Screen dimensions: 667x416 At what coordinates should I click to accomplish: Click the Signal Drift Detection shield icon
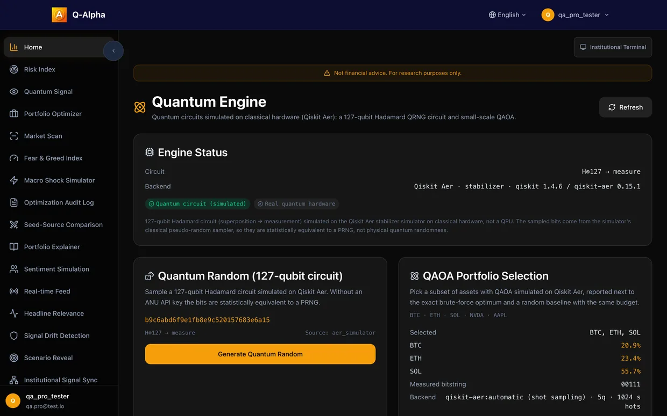[x=14, y=335]
